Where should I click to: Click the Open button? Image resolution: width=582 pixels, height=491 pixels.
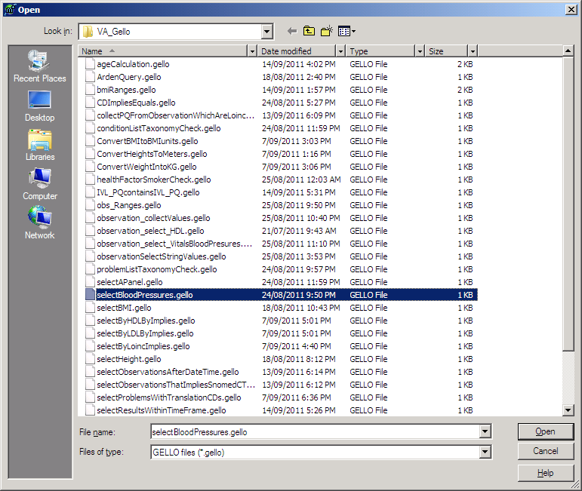[546, 431]
